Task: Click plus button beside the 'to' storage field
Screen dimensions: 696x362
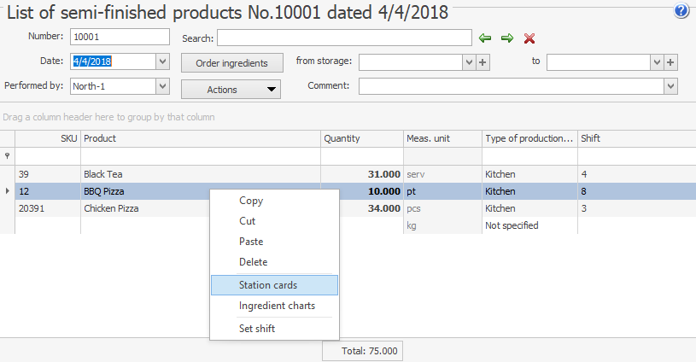Action: point(670,62)
